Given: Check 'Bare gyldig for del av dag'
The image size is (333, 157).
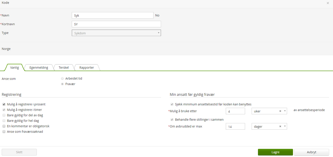Looking at the screenshot, I should point(4,115).
